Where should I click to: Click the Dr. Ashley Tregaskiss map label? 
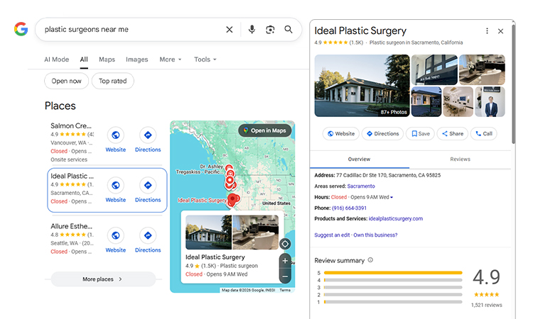click(200, 169)
